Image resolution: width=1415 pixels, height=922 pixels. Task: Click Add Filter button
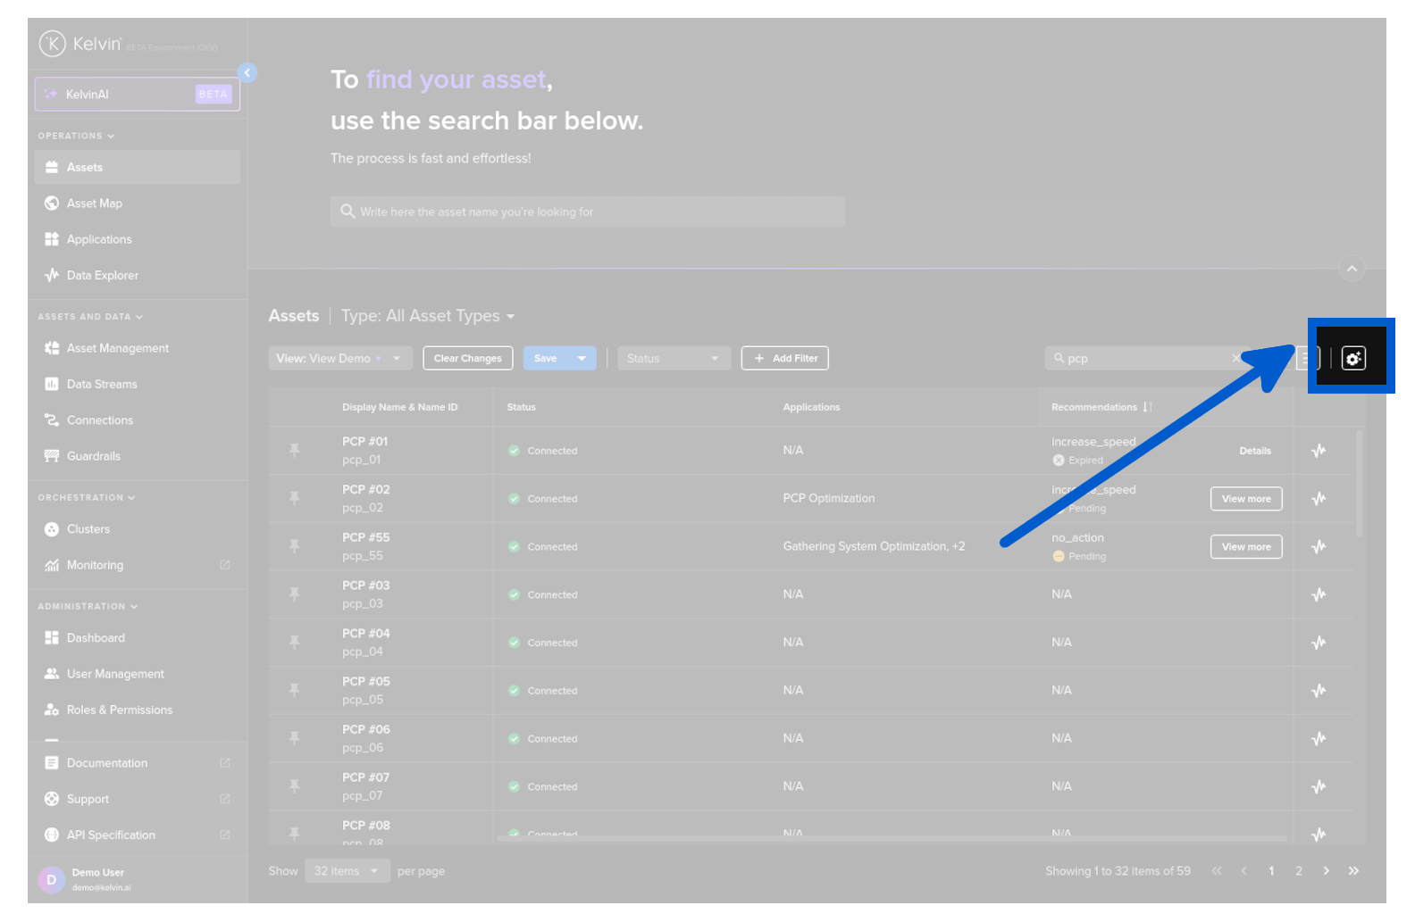[x=785, y=359]
